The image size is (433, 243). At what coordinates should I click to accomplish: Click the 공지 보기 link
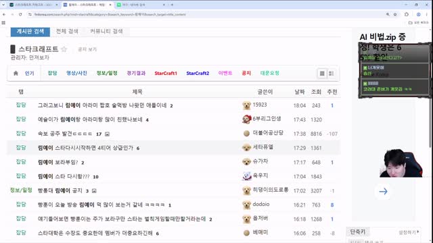tap(87, 49)
